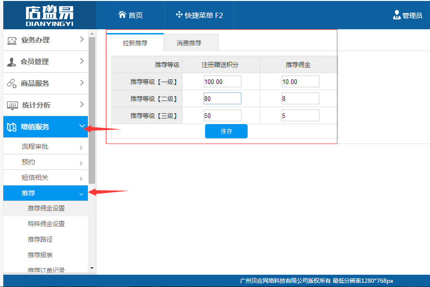Click the 增值服务 map icon

(x=12, y=127)
